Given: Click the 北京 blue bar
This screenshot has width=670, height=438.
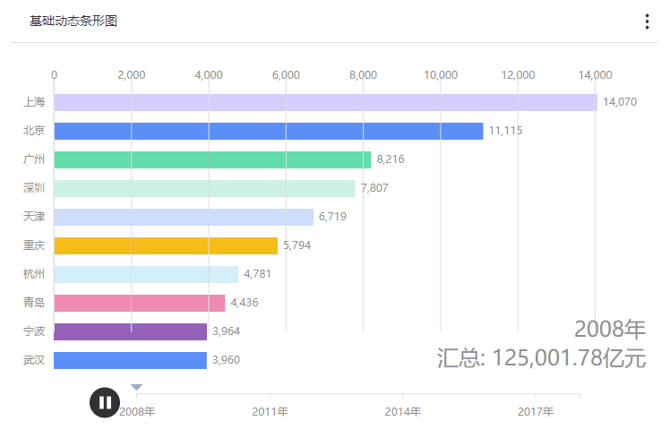Looking at the screenshot, I should [269, 131].
